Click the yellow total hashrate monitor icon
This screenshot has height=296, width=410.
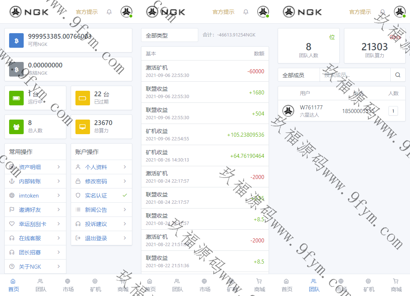83,127
